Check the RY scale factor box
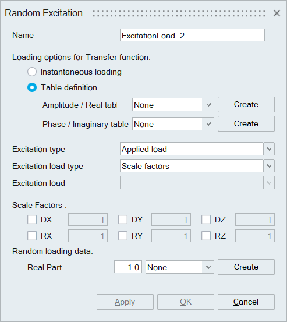287x322 pixels. pyautogui.click(x=123, y=236)
